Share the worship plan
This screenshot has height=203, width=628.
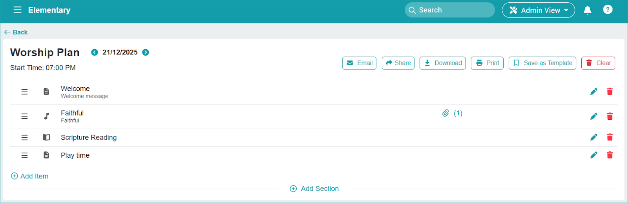click(x=398, y=63)
